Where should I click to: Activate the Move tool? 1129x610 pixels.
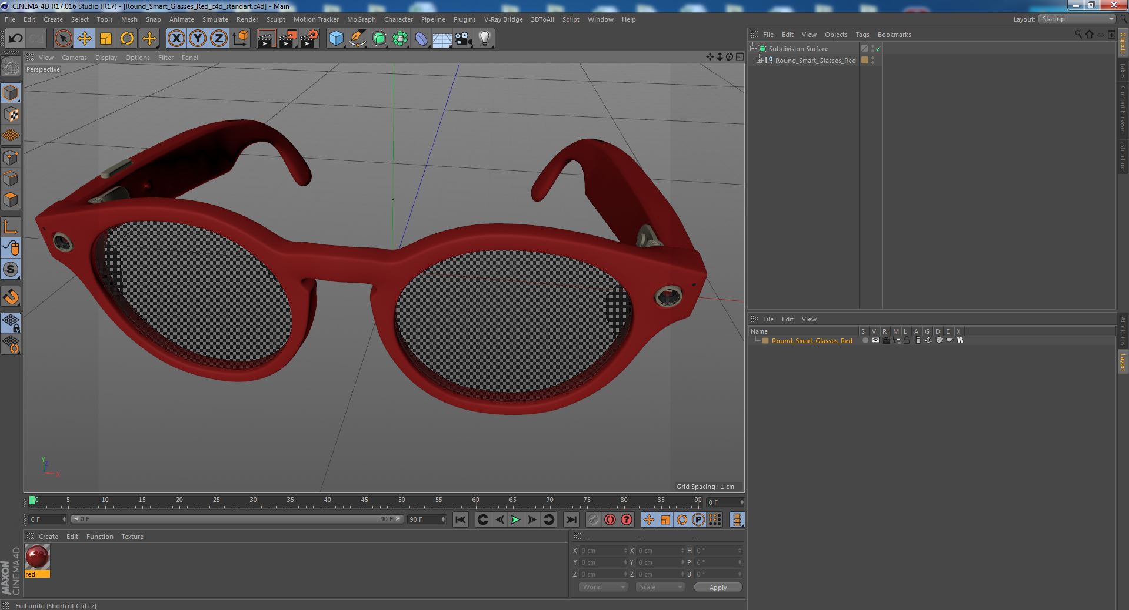(84, 39)
